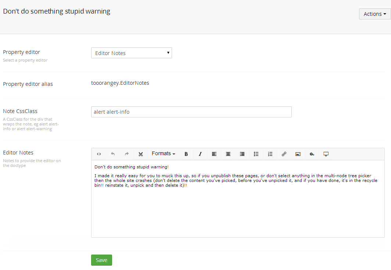Open the image media picker icon
Image resolution: width=391 pixels, height=270 pixels.
click(298, 154)
